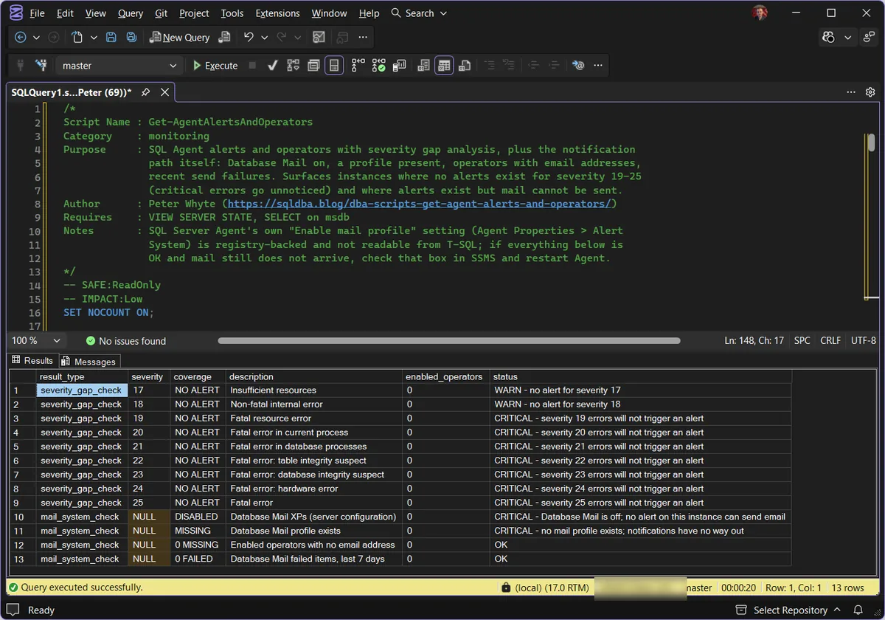Screen dimensions: 885x620
Task: Click the user account avatar
Action: pos(760,13)
